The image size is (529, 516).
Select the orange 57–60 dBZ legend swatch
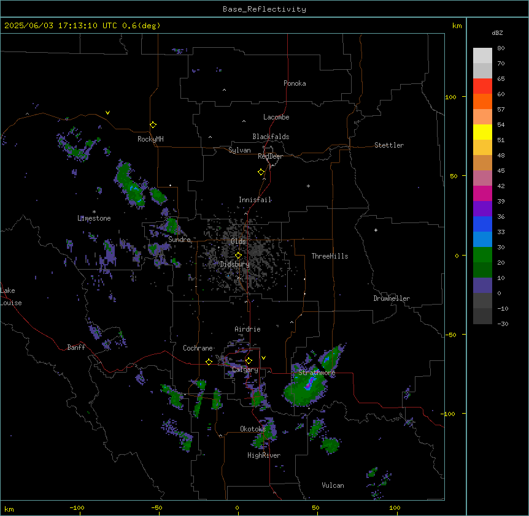(482, 101)
